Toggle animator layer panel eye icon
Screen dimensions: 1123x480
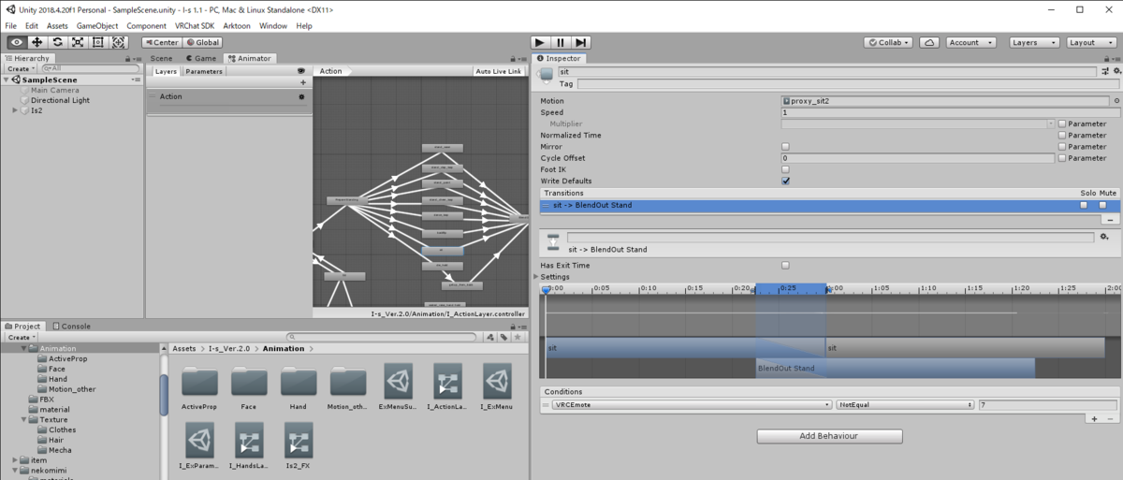[x=301, y=71]
